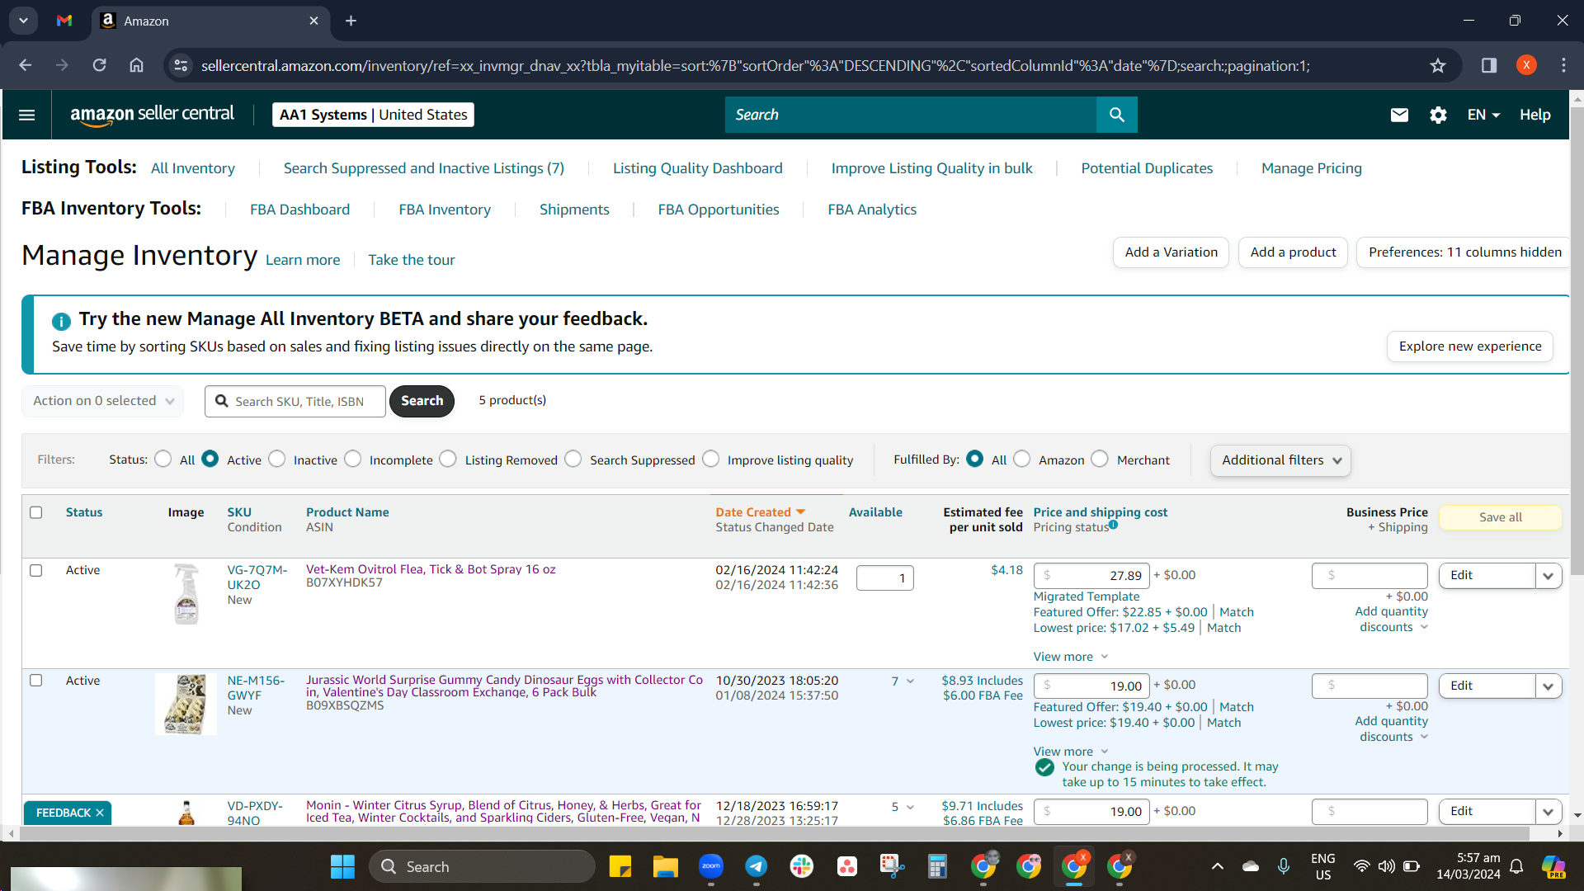Open the Calculator from the taskbar
The image size is (1584, 891).
point(937,866)
